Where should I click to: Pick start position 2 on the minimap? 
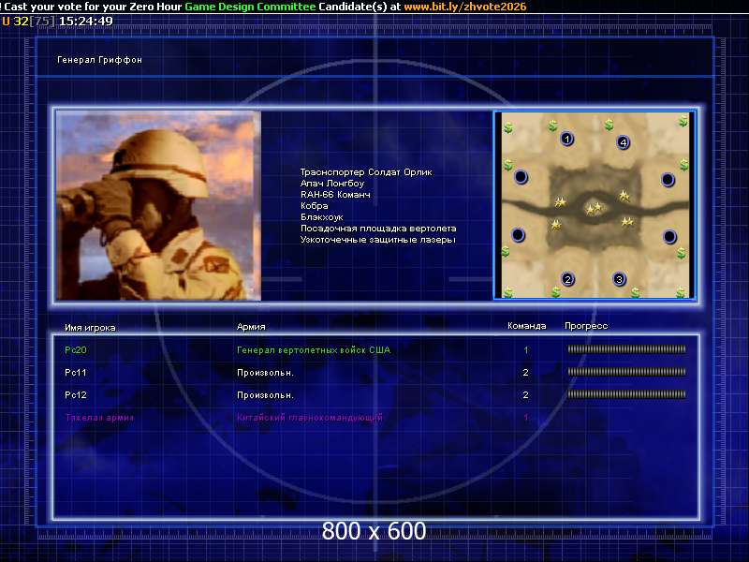[x=566, y=279]
